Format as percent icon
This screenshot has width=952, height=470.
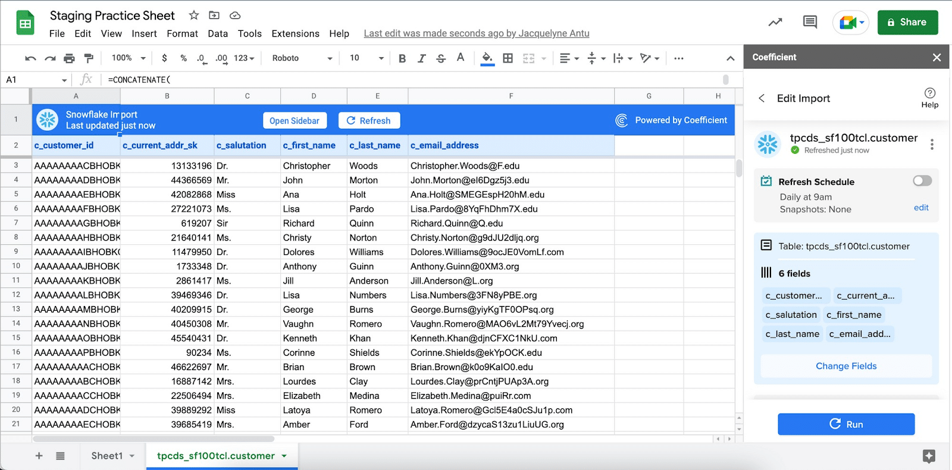click(183, 58)
